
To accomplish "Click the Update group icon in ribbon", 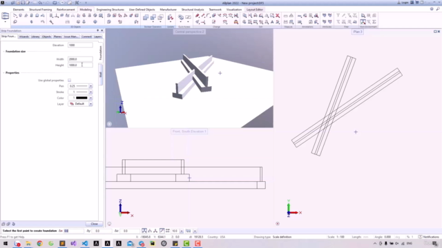I will [x=171, y=18].
